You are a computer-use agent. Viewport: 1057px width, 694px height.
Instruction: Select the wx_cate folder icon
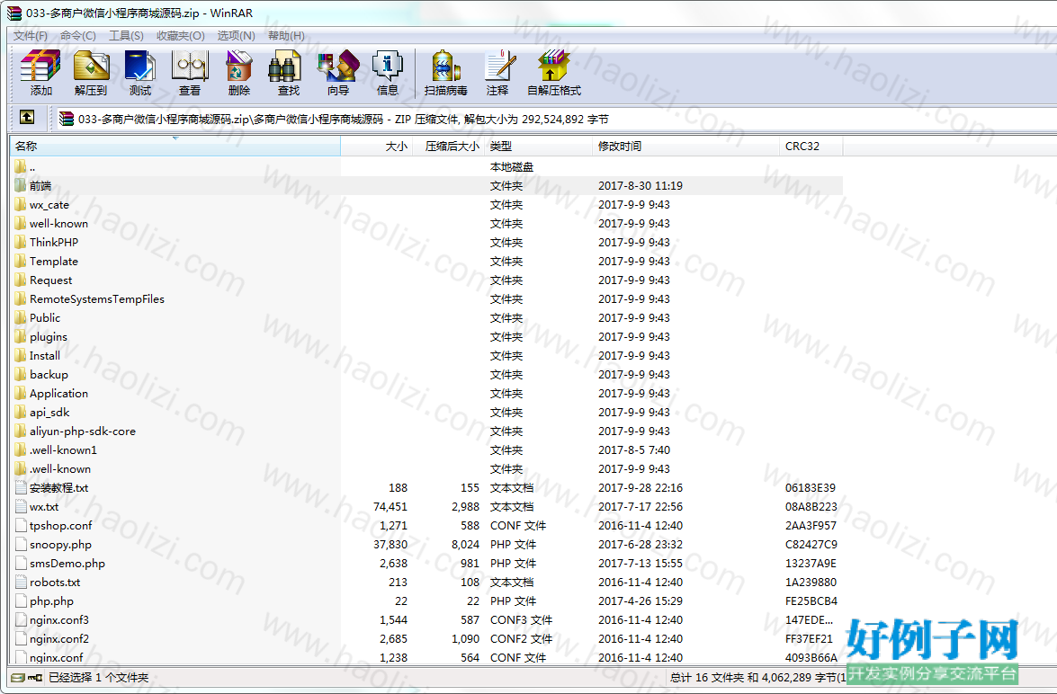pos(20,204)
